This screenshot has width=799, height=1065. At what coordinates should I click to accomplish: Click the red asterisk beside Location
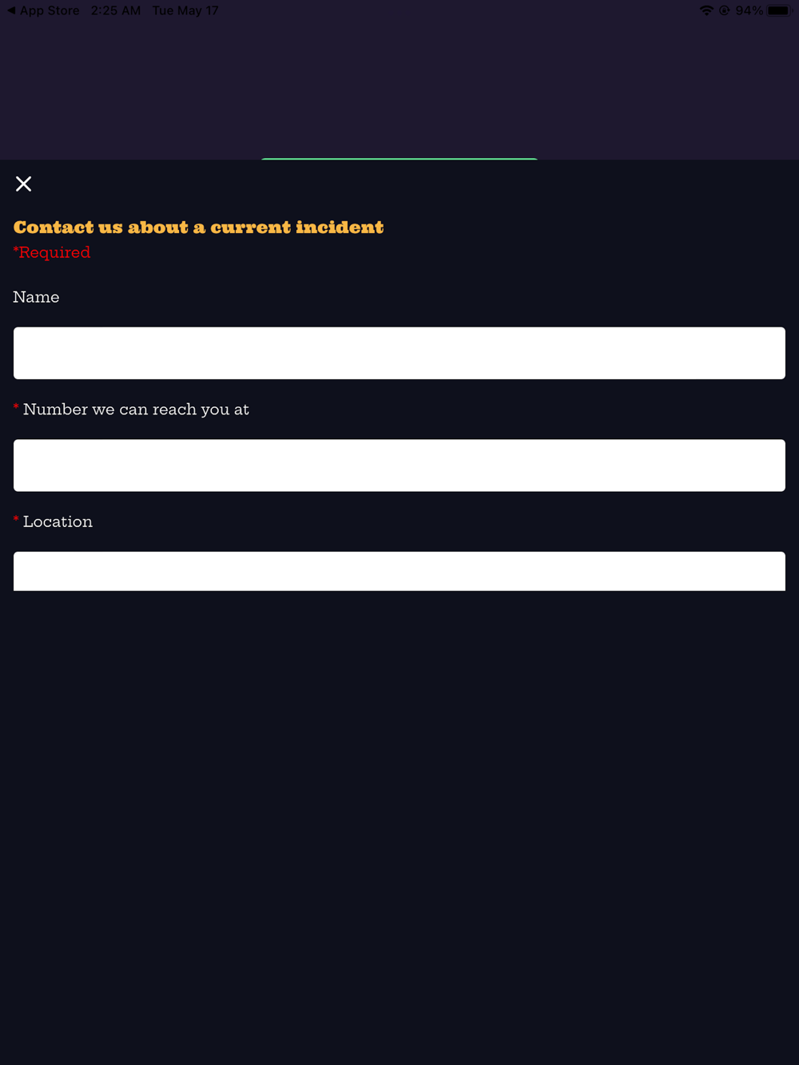click(x=16, y=521)
